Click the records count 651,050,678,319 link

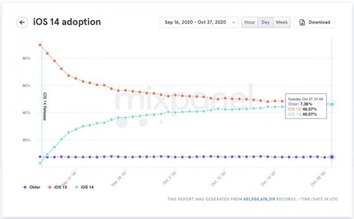[x=259, y=199]
